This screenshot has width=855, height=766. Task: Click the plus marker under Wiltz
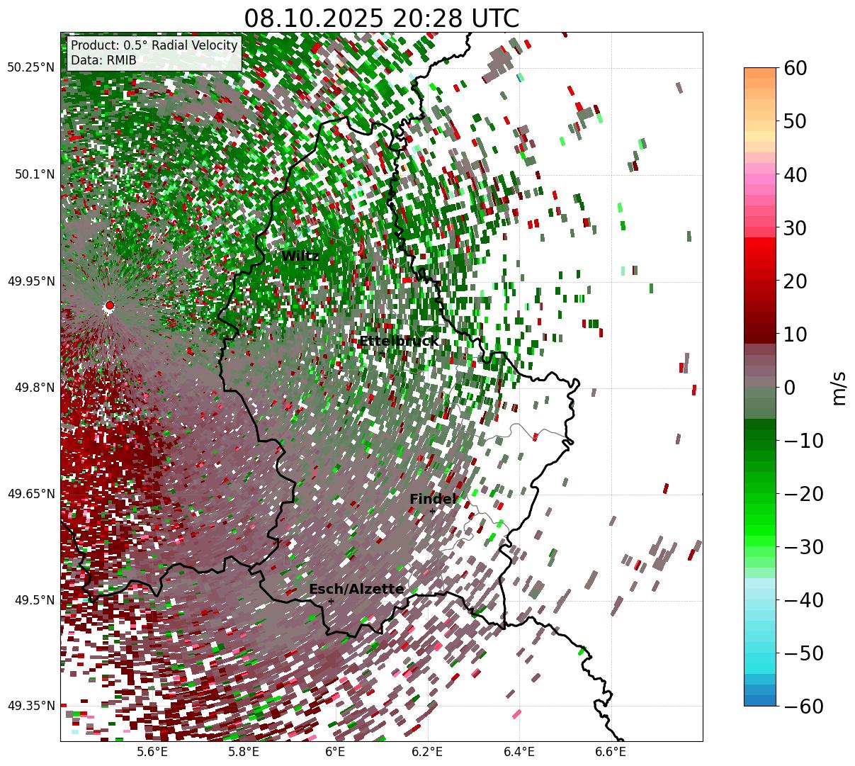tap(305, 268)
